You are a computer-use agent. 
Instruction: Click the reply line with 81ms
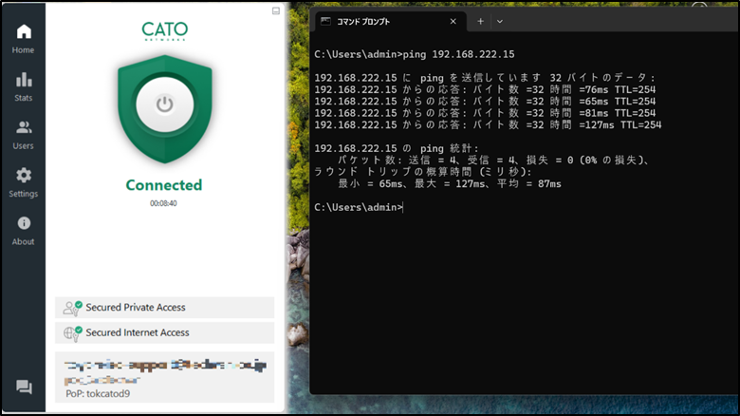[x=485, y=113]
